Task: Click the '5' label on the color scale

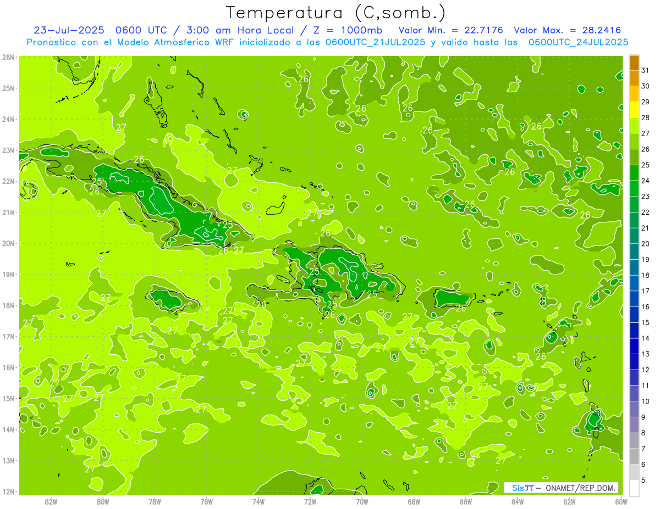Action: pos(643,480)
